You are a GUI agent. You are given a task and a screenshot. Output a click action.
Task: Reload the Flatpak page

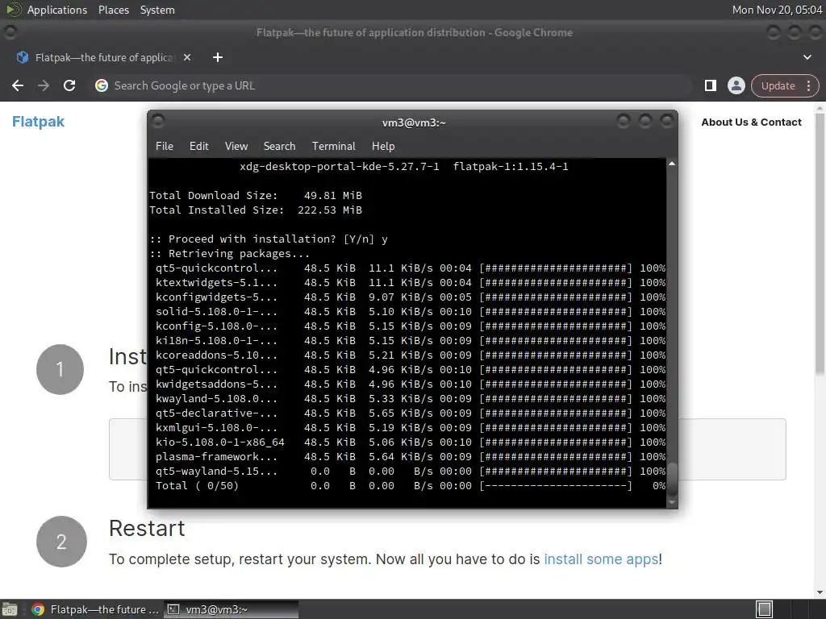(69, 85)
